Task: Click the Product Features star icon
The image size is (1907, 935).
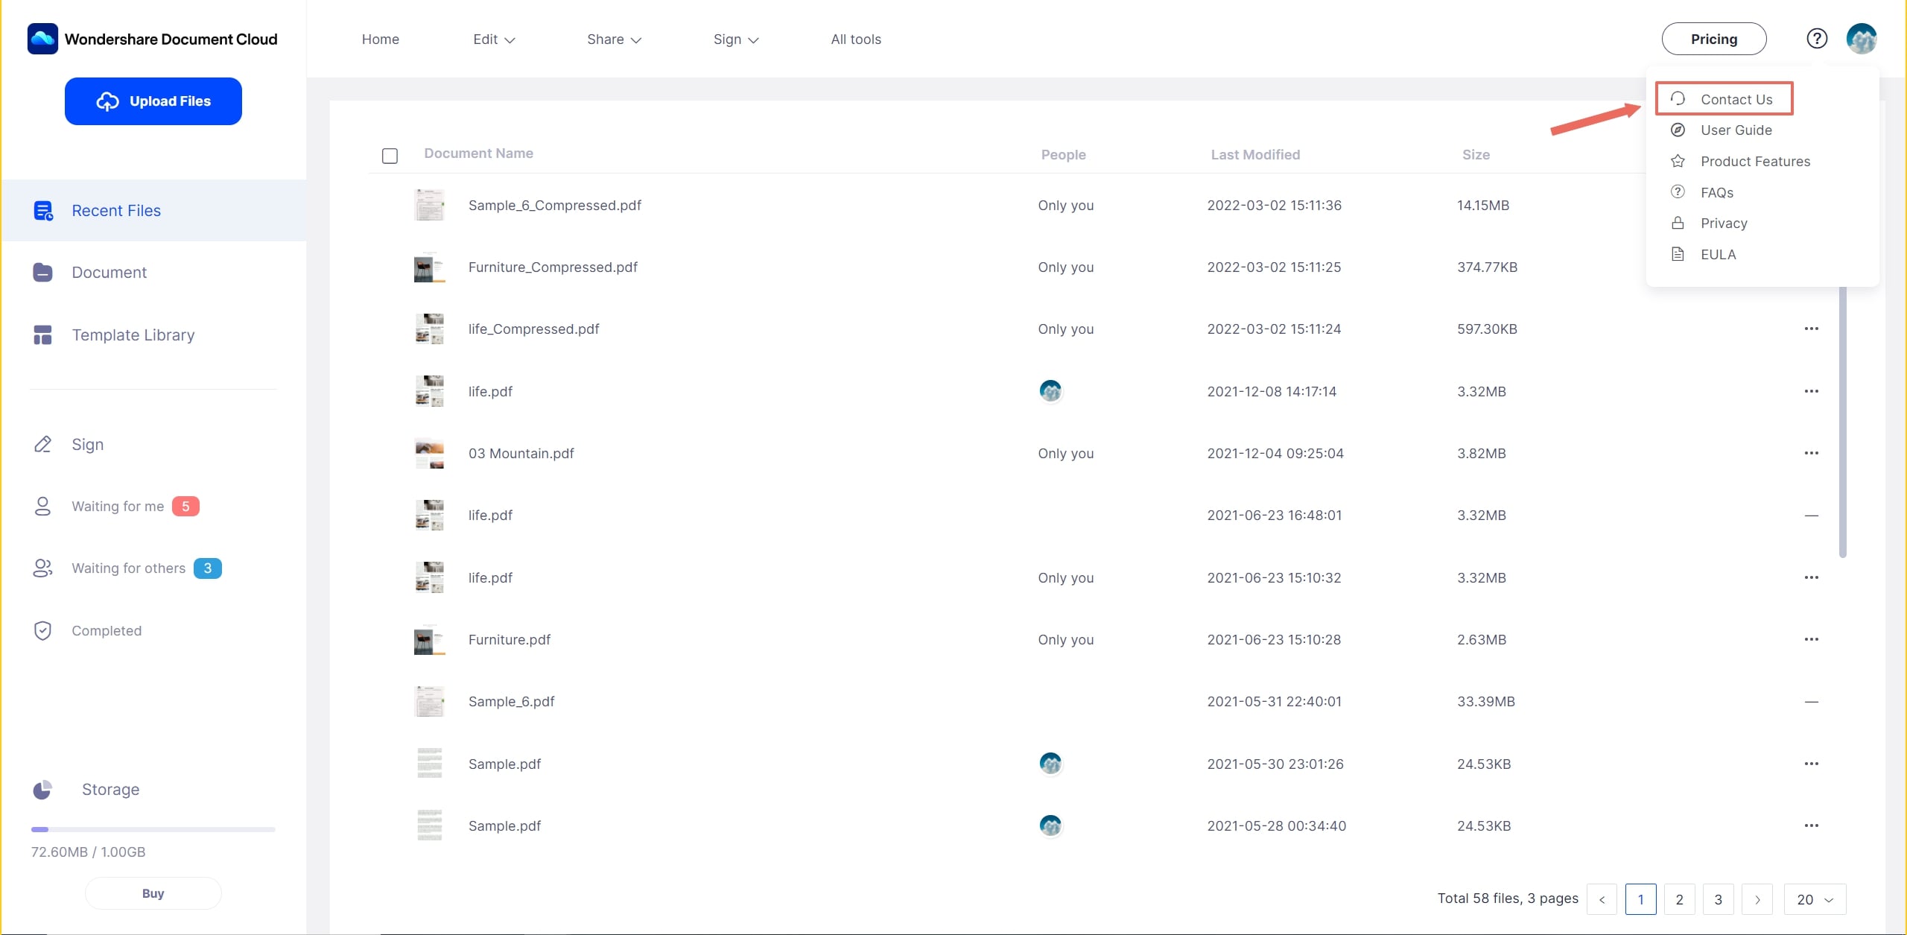Action: coord(1678,162)
